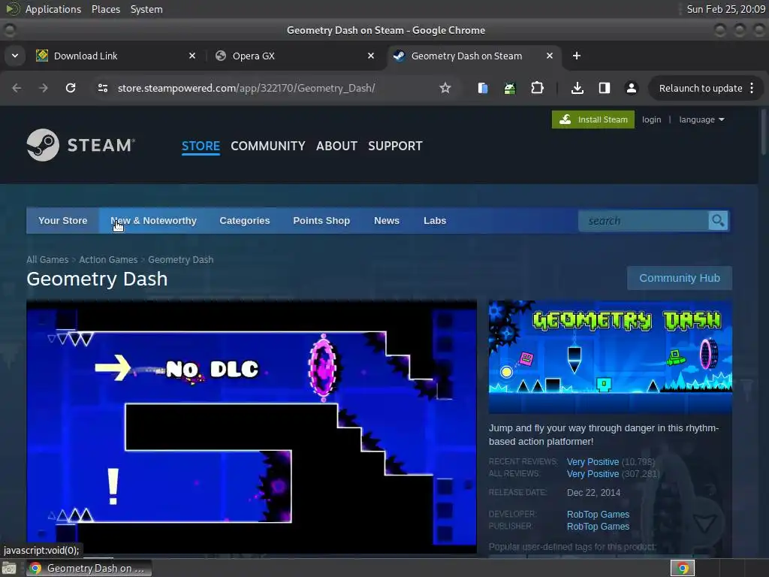769x577 pixels.
Task: Click the publisher RobTop Games link
Action: pos(598,527)
